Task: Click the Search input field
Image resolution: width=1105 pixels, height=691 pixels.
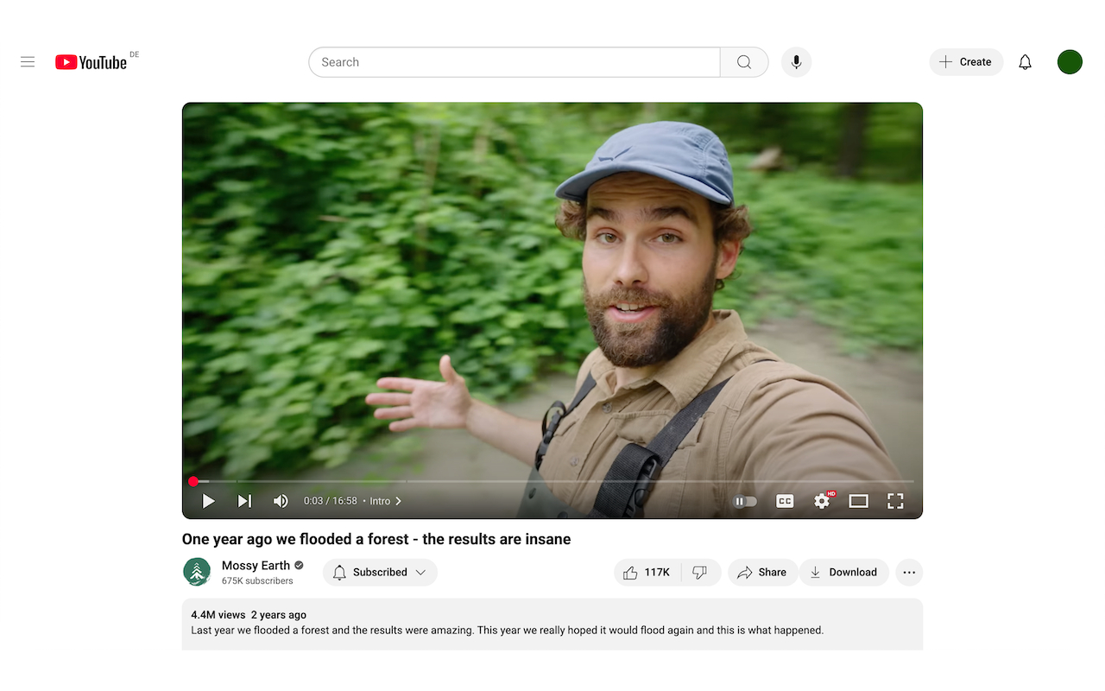Action: [515, 62]
